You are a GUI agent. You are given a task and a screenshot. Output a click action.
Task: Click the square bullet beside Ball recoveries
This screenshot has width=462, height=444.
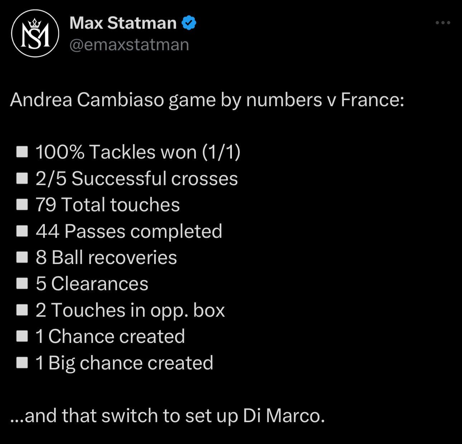pos(22,257)
